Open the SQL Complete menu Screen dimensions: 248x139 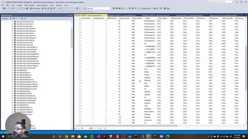(x=29, y=5)
